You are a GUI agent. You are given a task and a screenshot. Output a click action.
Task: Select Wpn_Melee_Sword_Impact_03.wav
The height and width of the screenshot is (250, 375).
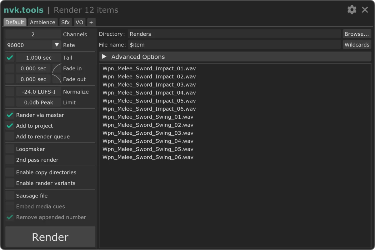(x=149, y=85)
